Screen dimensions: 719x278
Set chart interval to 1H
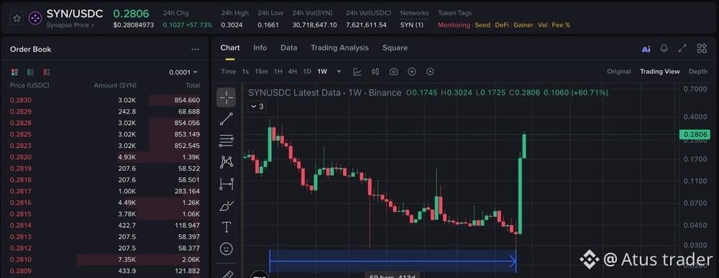pyautogui.click(x=278, y=71)
